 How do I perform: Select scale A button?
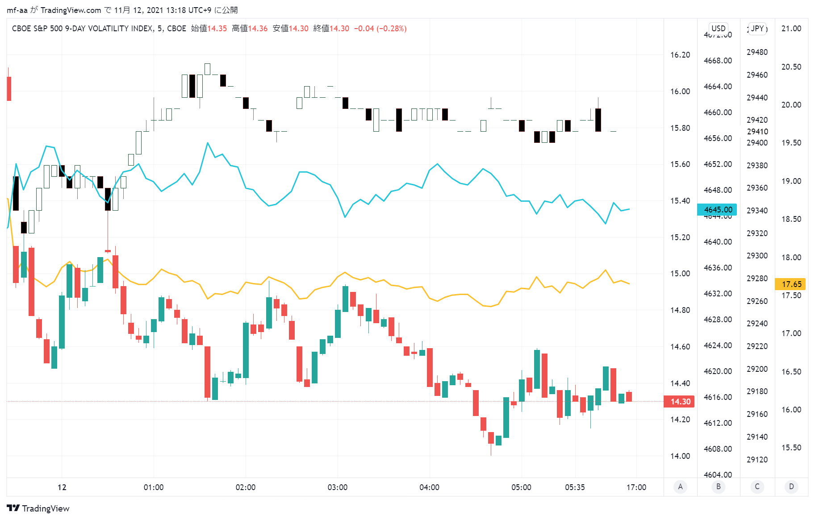pyautogui.click(x=680, y=487)
